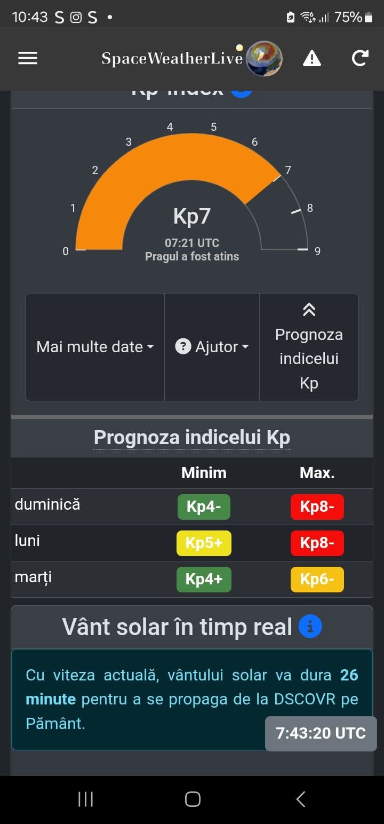
Task: Tap the alert warning triangle icon
Action: coord(312,58)
